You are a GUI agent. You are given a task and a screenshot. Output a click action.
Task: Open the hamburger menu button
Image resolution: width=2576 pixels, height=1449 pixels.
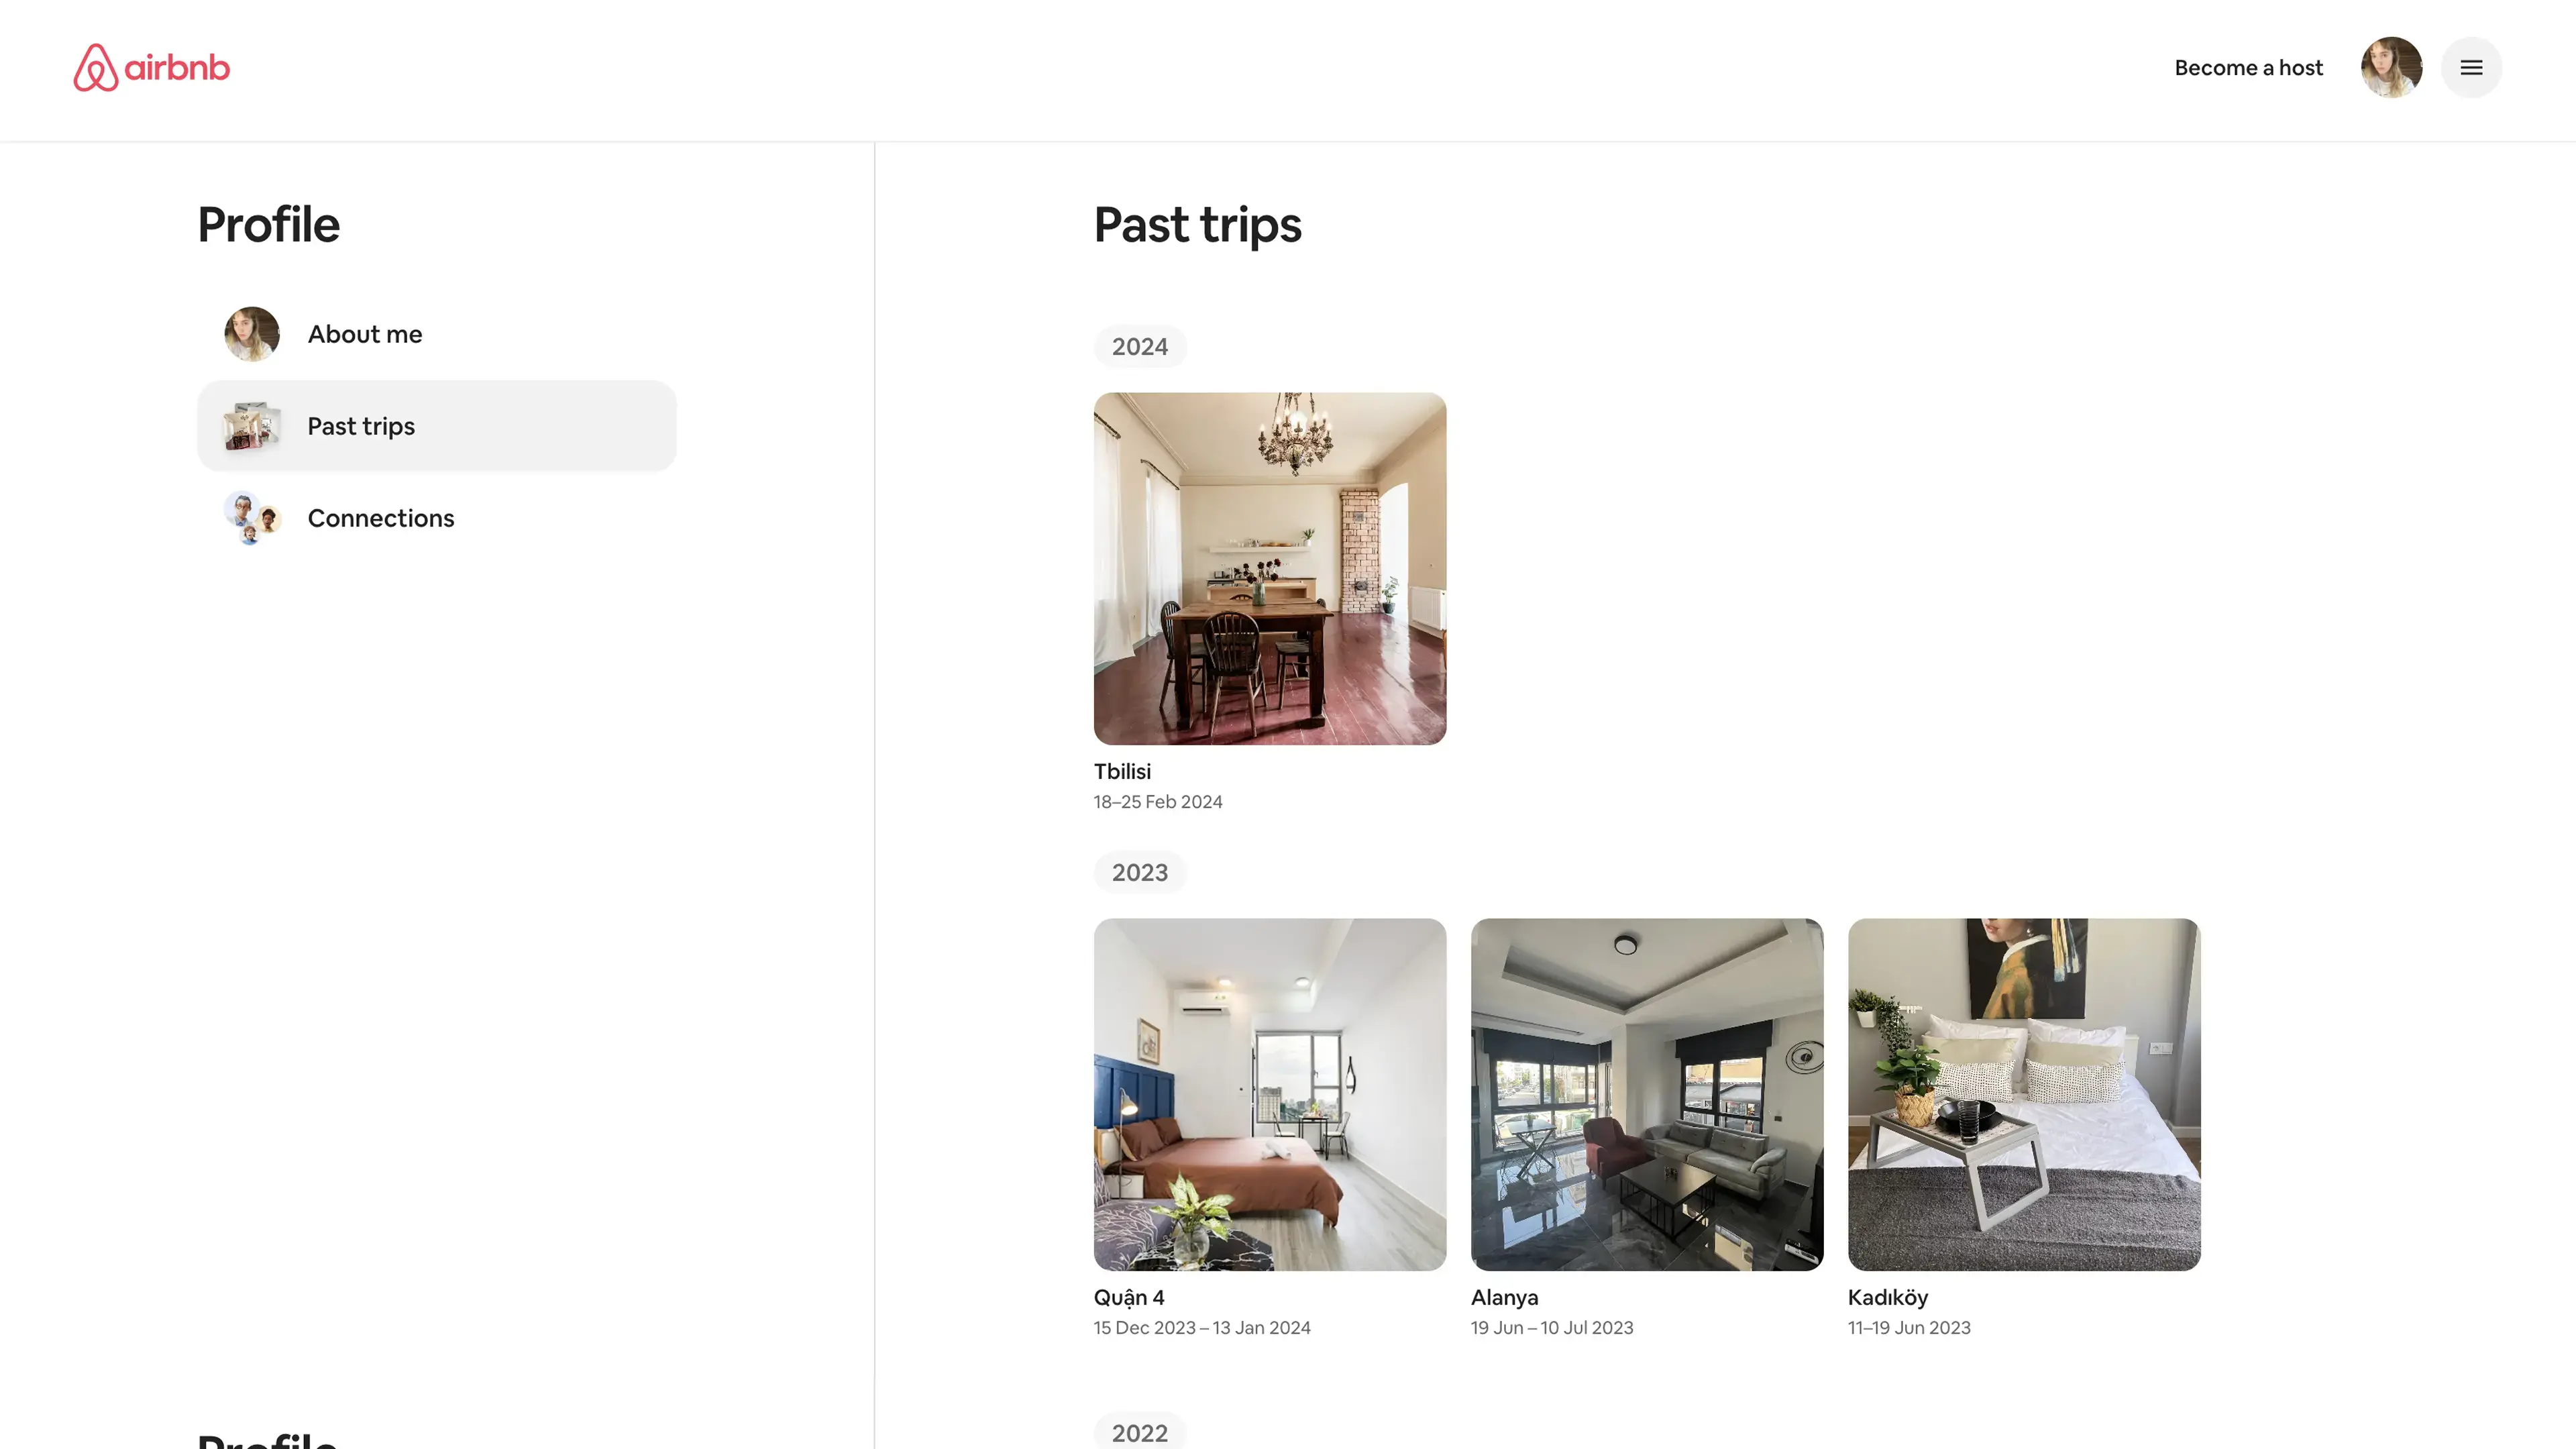(x=2471, y=67)
